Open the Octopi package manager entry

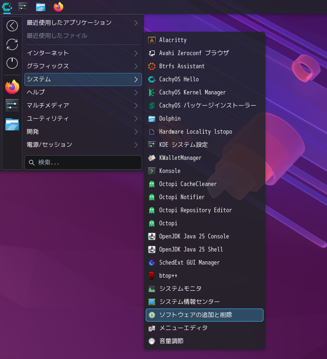tap(205, 223)
